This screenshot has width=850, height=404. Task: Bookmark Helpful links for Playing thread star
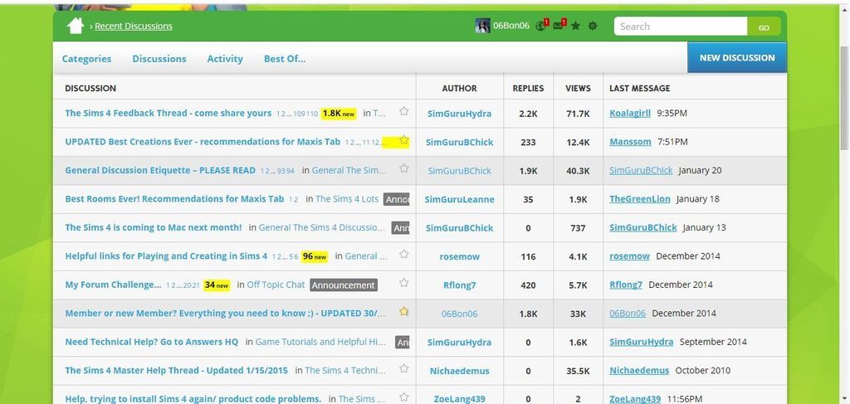point(404,254)
